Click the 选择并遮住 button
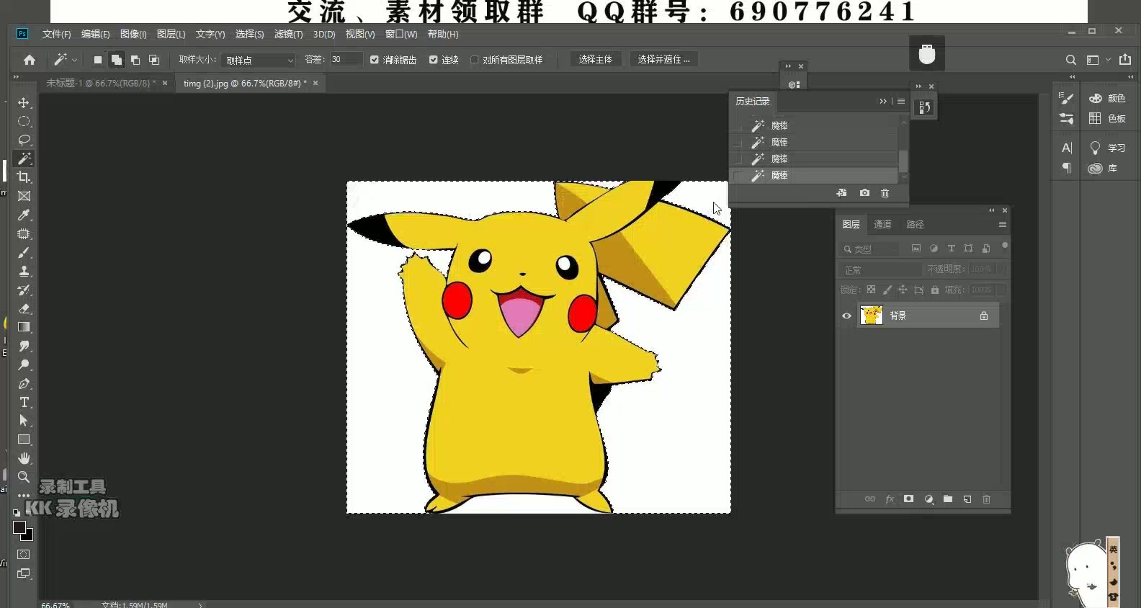The width and height of the screenshot is (1141, 608). pos(663,60)
